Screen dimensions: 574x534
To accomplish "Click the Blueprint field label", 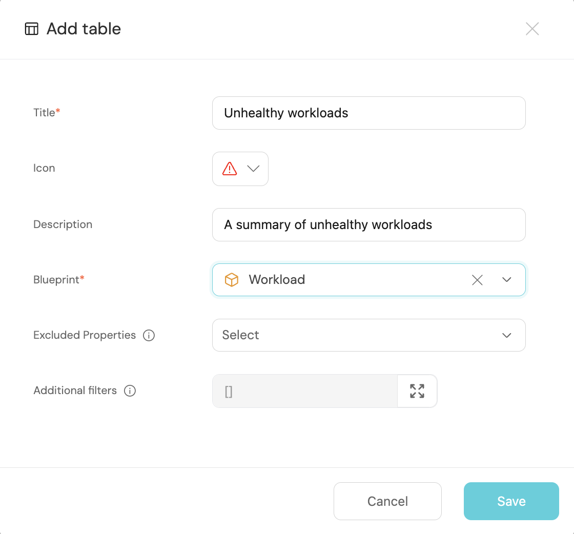I will click(56, 280).
